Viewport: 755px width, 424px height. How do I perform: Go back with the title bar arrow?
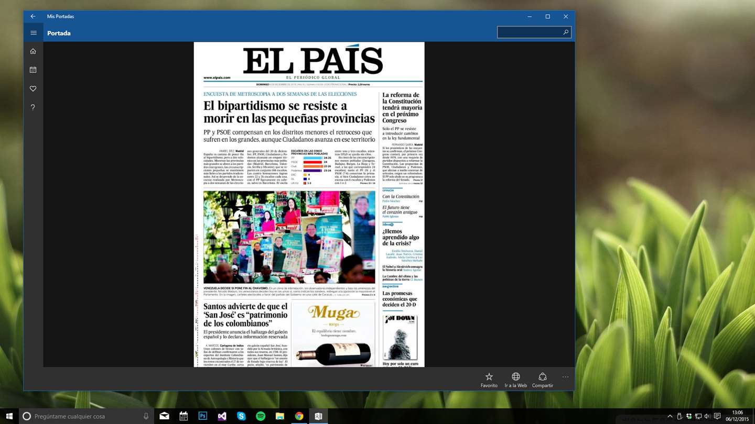tap(33, 16)
